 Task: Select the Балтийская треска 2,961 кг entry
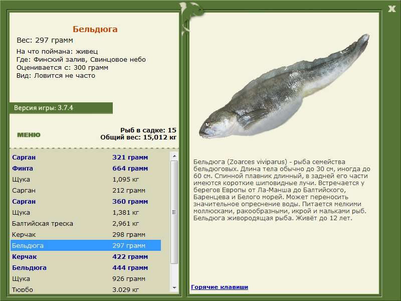coord(85,223)
